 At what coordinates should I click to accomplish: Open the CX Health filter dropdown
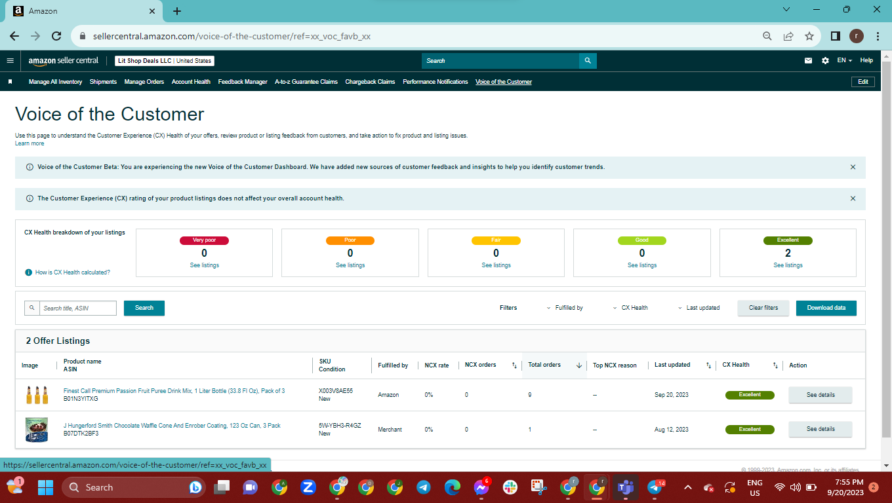(x=630, y=308)
